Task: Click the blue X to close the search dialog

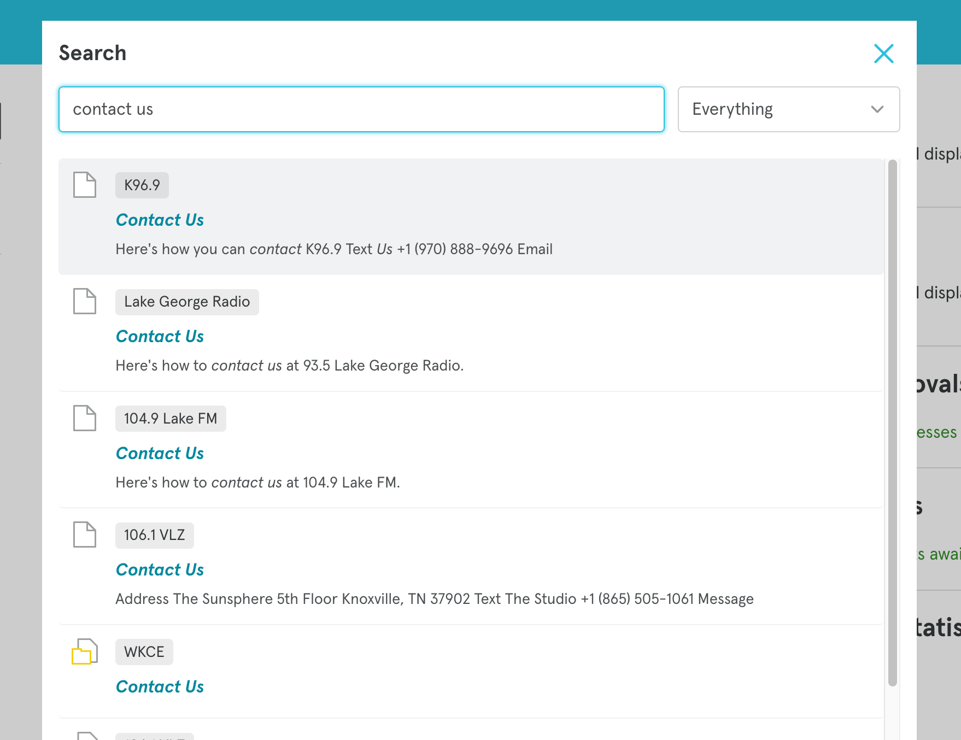Action: (x=883, y=54)
